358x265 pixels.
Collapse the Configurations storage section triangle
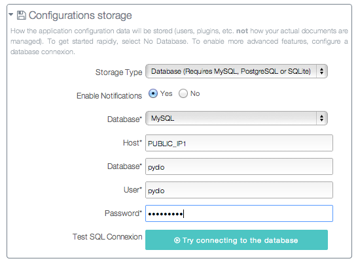11,14
